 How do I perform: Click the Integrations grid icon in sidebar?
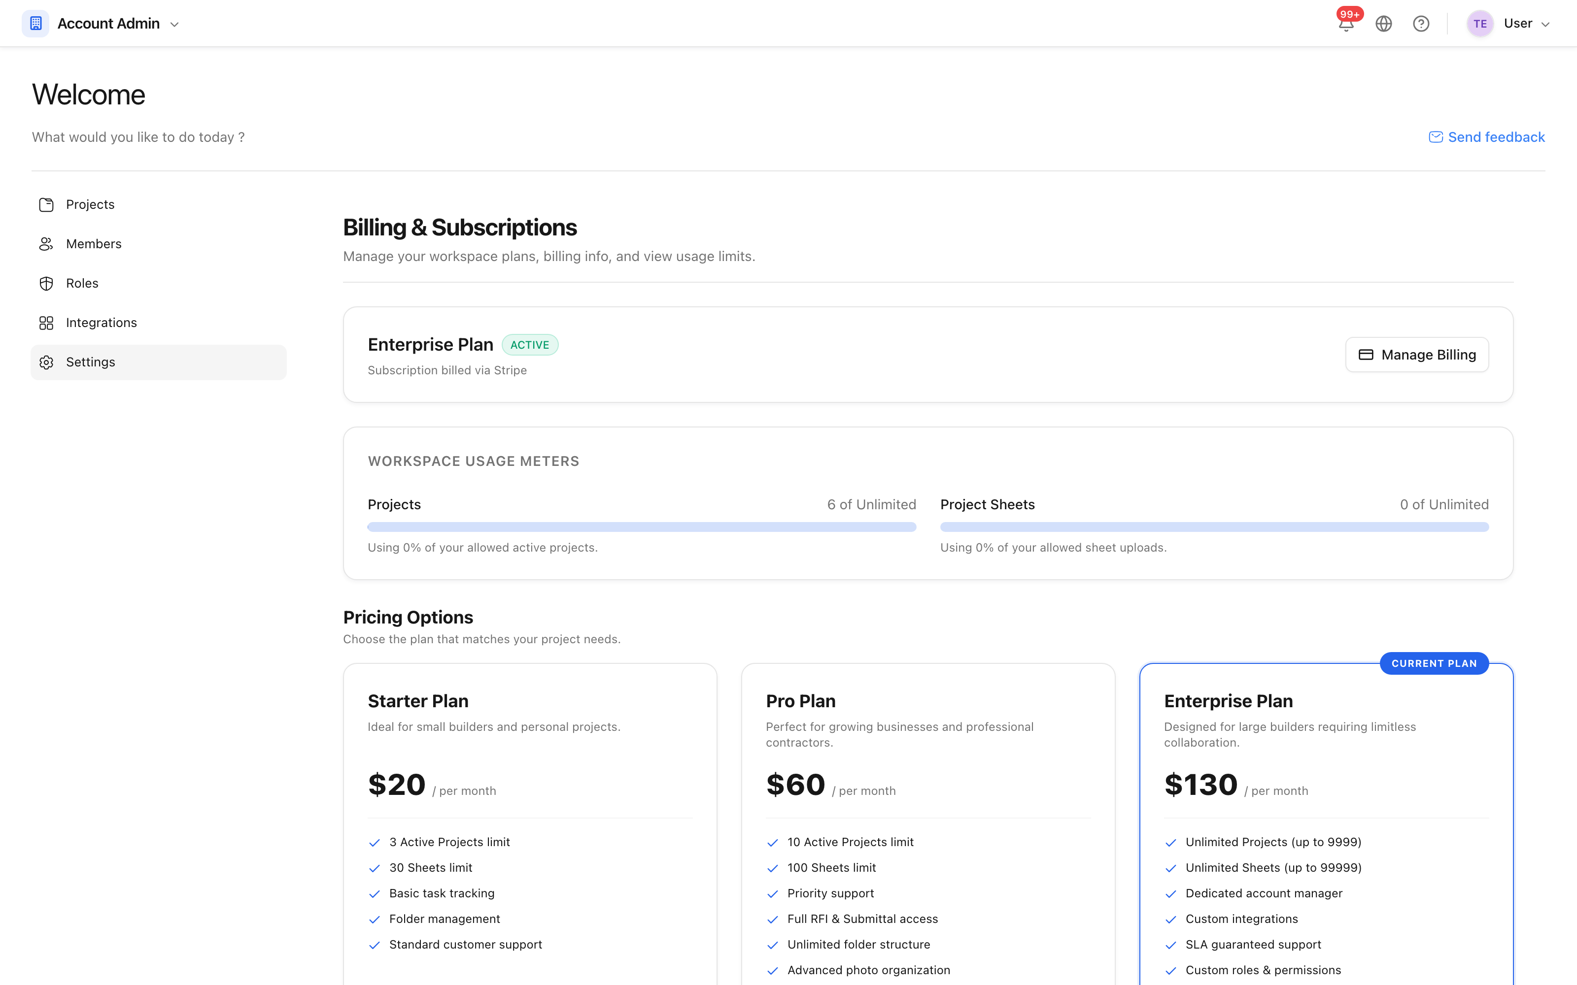point(46,323)
